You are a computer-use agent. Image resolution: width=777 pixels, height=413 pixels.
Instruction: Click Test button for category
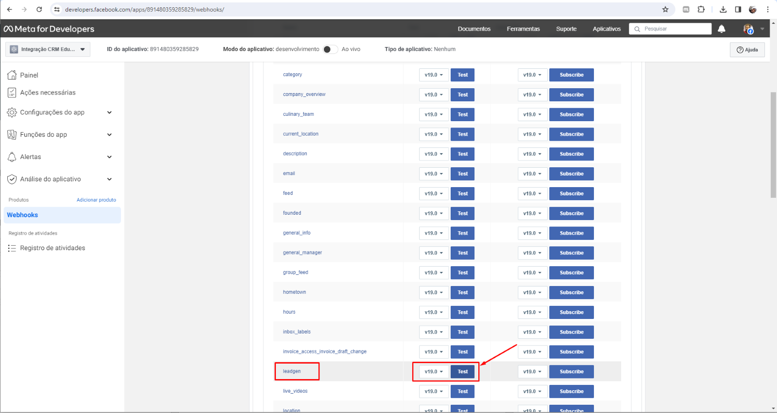[463, 75]
